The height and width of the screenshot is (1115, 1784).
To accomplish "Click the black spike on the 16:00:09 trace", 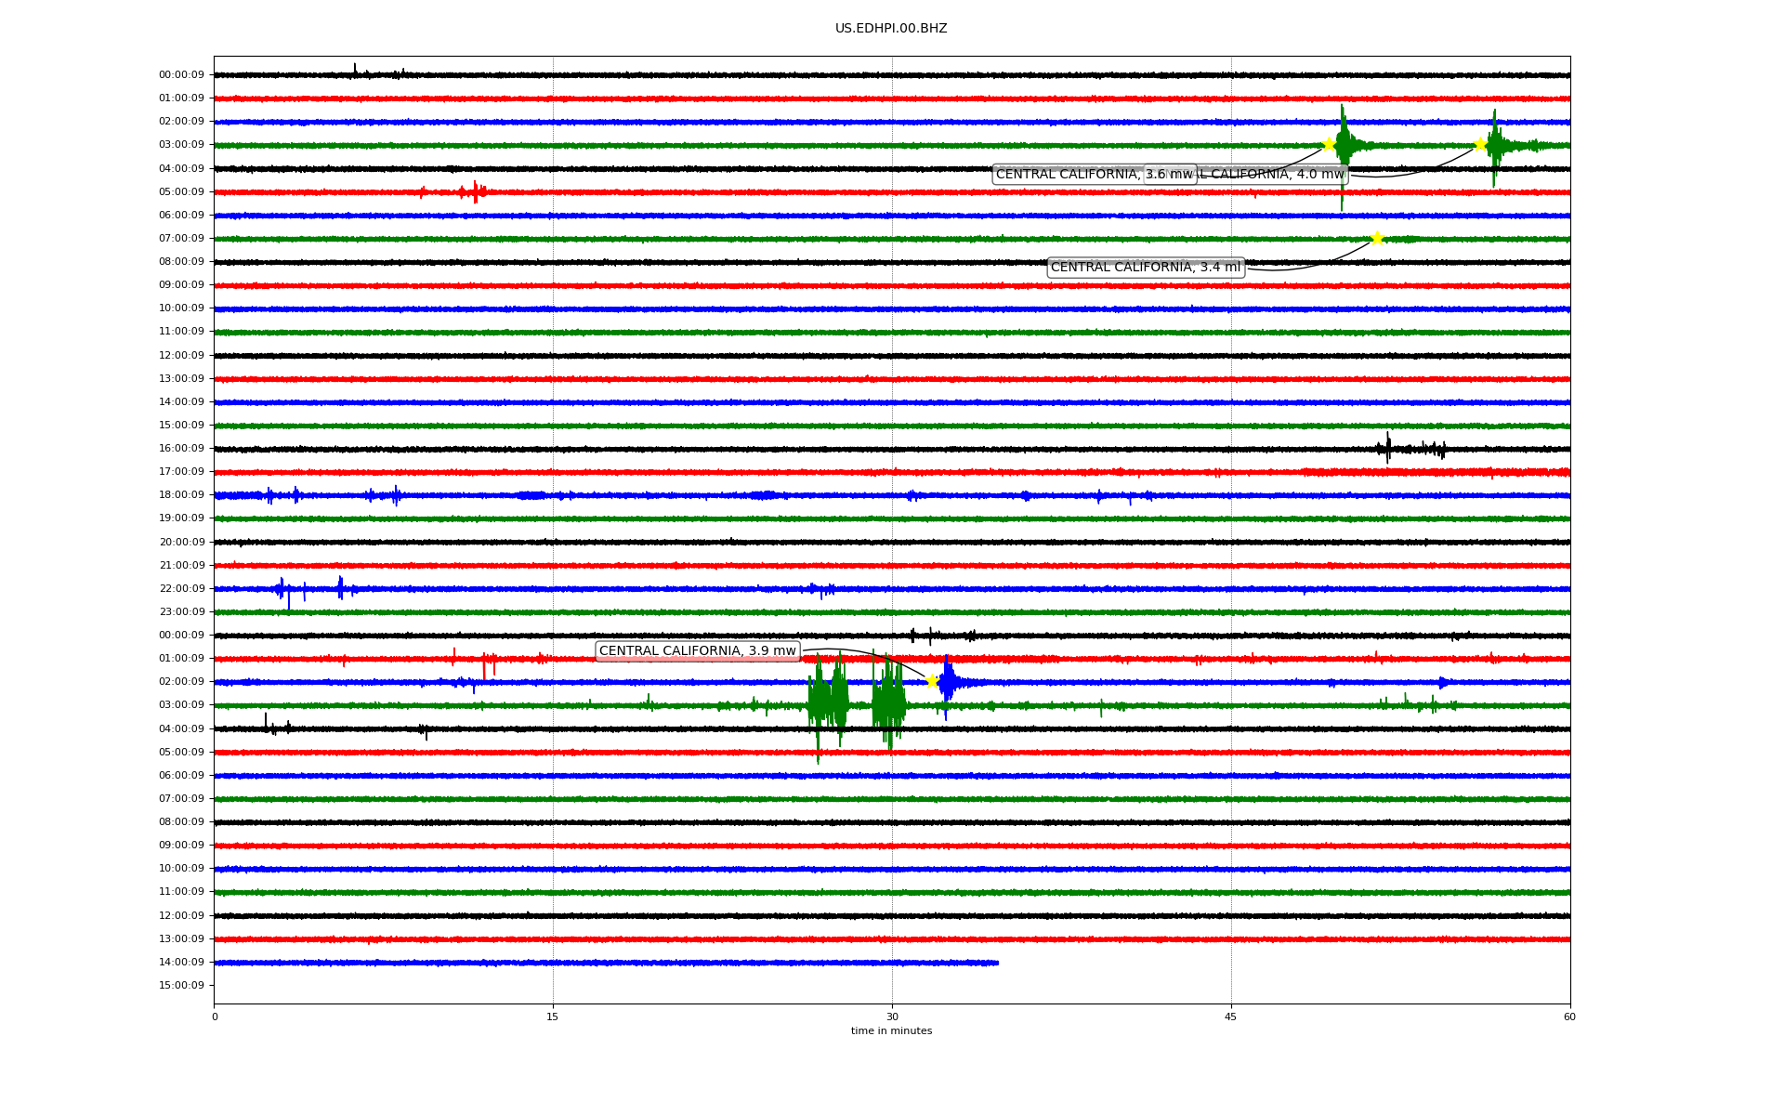I will 1387,448.
